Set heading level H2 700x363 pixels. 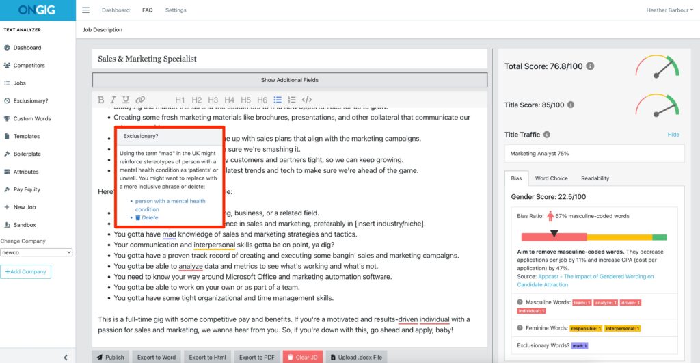pyautogui.click(x=196, y=100)
